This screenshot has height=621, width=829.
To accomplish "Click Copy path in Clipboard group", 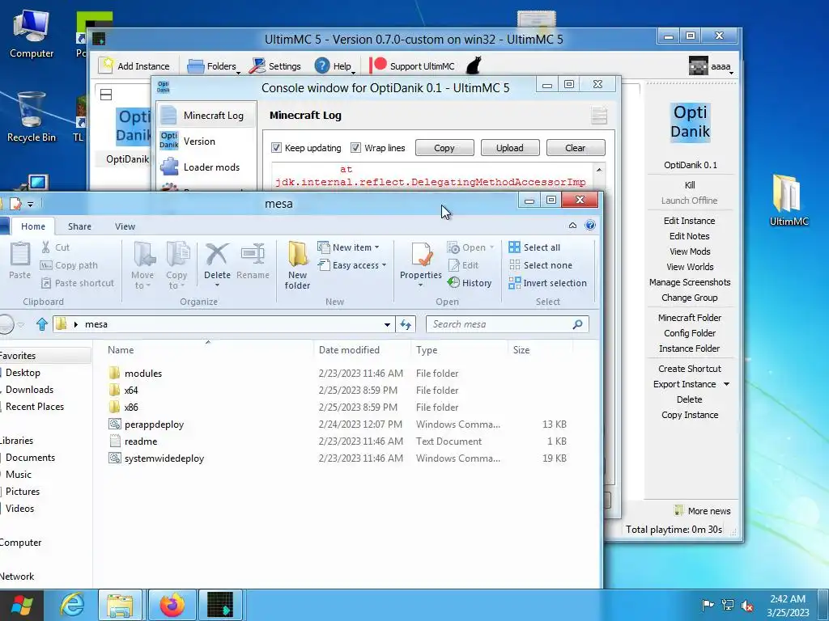I will [70, 265].
